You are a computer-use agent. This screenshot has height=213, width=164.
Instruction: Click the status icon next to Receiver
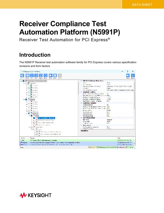coord(28,100)
